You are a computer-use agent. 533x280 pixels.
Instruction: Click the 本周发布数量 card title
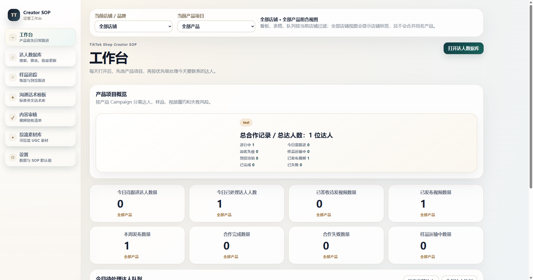point(137,234)
